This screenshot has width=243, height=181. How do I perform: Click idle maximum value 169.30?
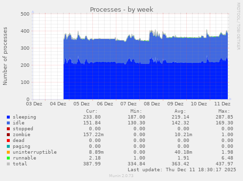click(x=224, y=123)
